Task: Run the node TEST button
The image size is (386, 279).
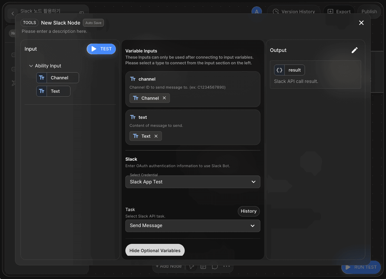Action: coord(101,49)
